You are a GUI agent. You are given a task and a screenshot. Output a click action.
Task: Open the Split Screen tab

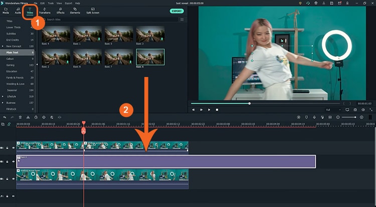pos(93,11)
